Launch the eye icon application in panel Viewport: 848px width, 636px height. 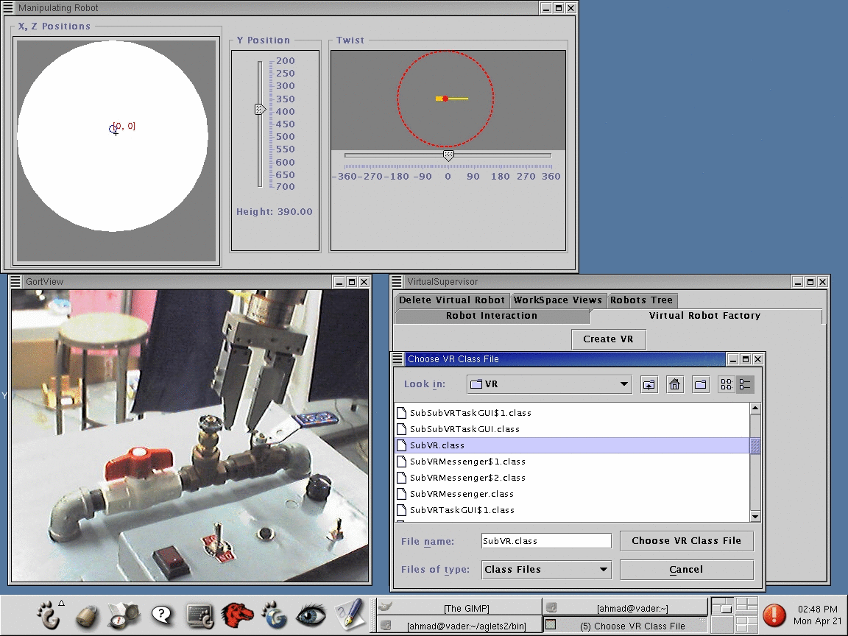311,615
